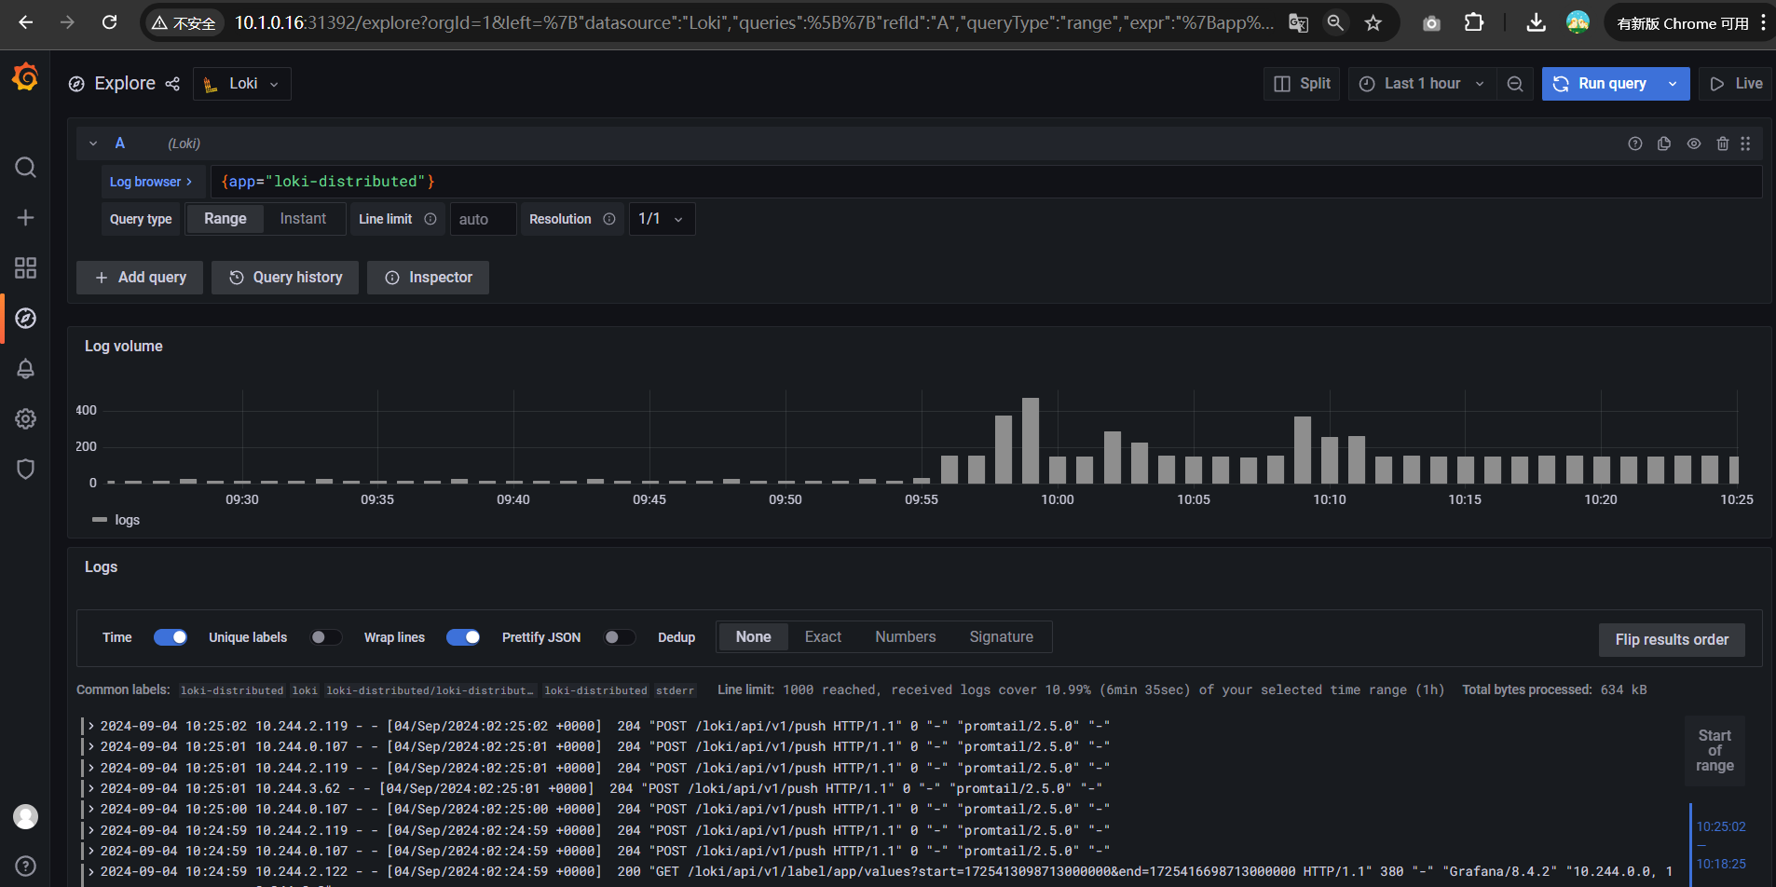1776x887 pixels.
Task: Open the Dashboards grid icon
Action: (x=25, y=268)
